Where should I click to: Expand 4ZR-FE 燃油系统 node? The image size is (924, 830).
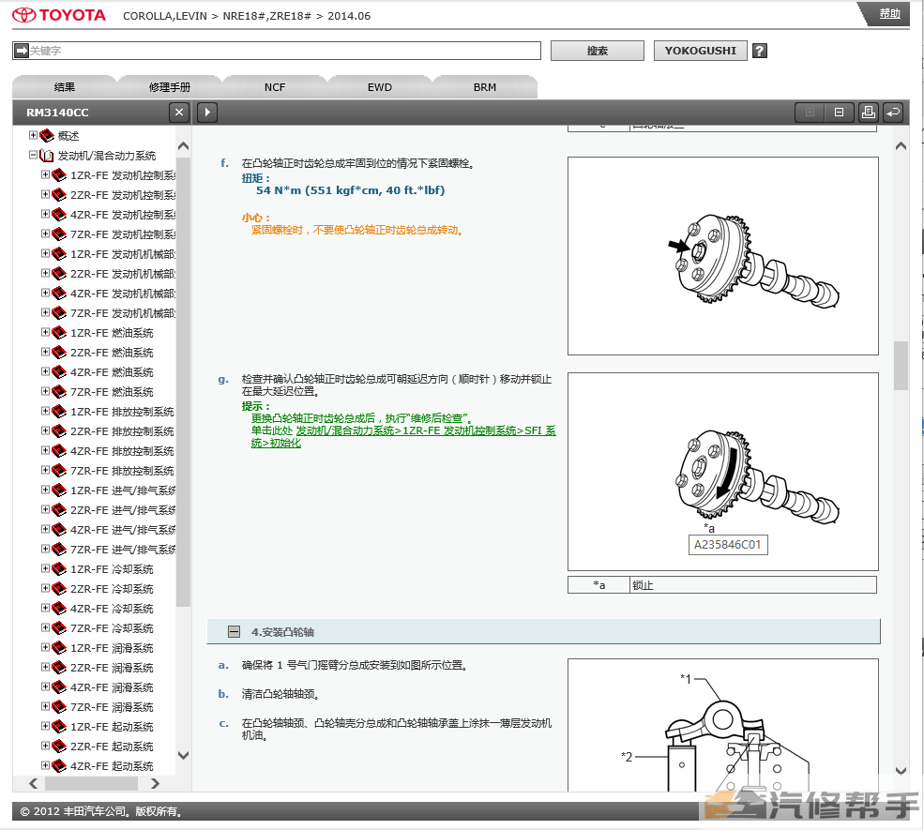45,371
